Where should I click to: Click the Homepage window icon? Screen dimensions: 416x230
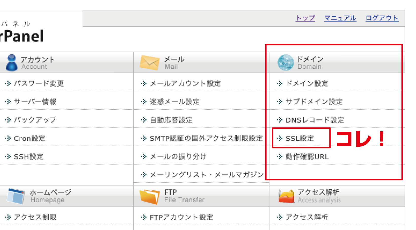(16, 196)
